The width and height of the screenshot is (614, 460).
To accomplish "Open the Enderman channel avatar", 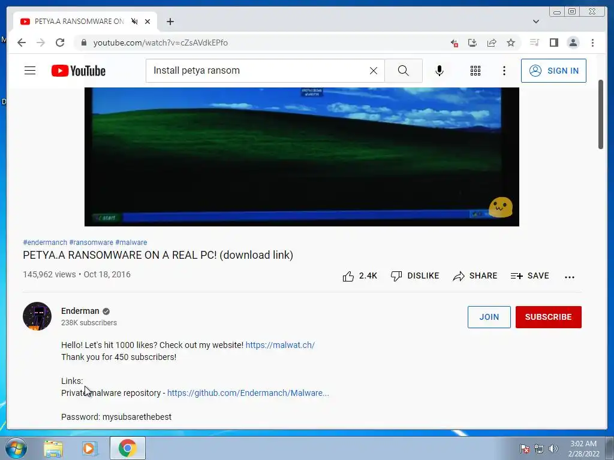I will click(37, 316).
